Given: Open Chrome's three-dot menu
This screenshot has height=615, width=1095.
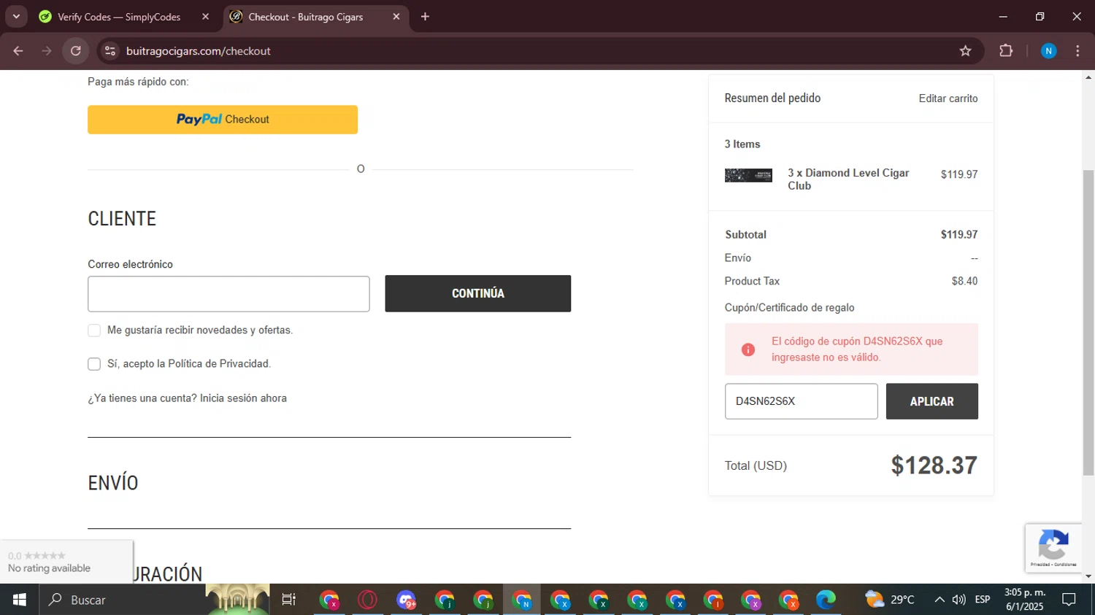Looking at the screenshot, I should click(1077, 51).
